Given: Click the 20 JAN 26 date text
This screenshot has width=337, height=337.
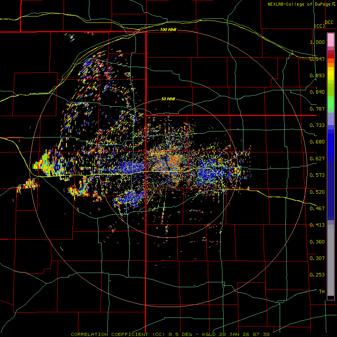Looking at the screenshot, I should pyautogui.click(x=234, y=334).
